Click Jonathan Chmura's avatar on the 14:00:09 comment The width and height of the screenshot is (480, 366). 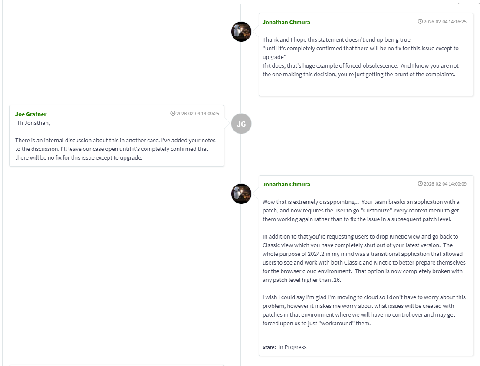241,194
